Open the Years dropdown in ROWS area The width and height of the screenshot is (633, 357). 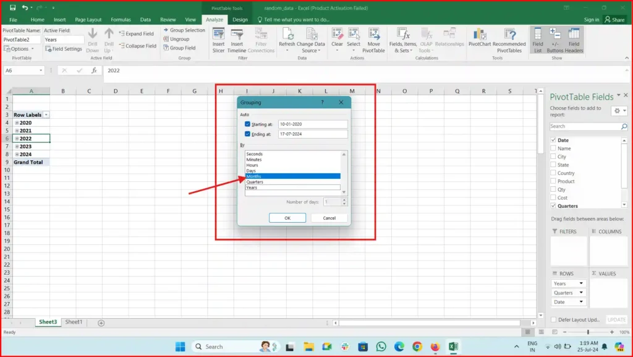tap(580, 283)
